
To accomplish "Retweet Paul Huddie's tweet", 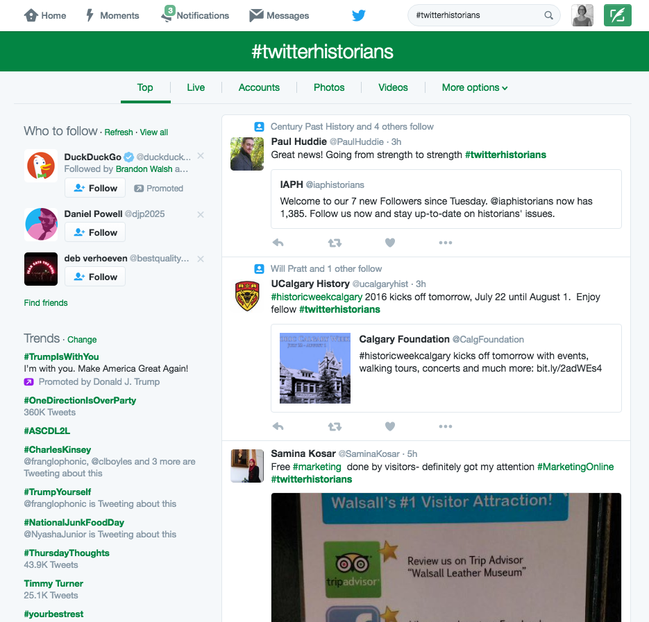I will (335, 243).
